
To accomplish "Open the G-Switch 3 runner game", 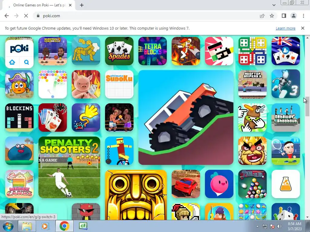I will coord(286,84).
